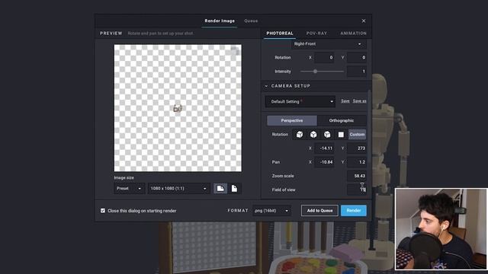Edit light Rotation Y field showing 0
This screenshot has height=274, width=488.
357,58
